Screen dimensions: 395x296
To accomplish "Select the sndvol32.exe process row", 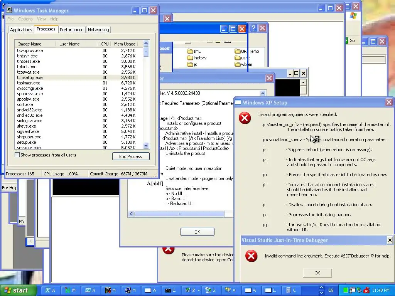I will [77, 110].
